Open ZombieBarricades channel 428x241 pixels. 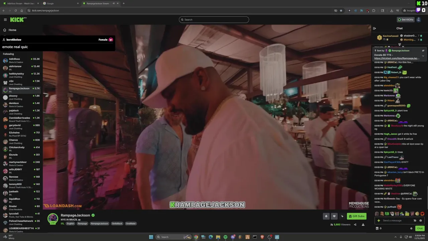(21, 119)
